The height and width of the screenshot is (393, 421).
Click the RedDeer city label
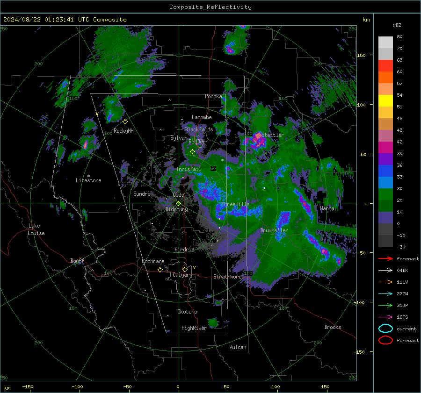[198, 142]
